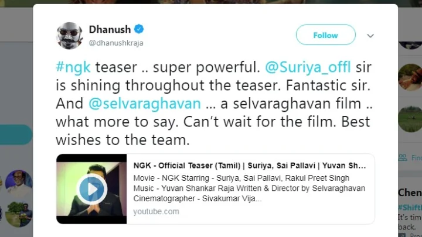Follow Dhanush's account

click(325, 35)
